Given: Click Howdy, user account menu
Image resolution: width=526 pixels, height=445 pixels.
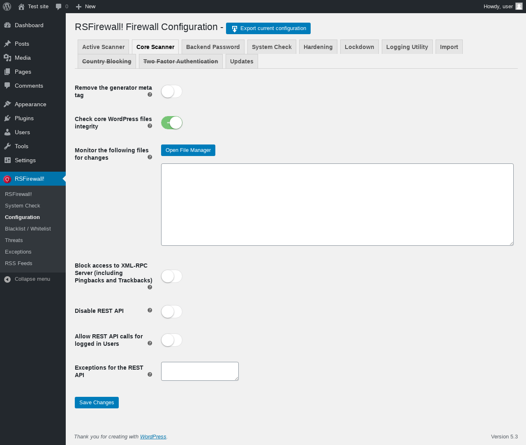Looking at the screenshot, I should [x=503, y=7].
